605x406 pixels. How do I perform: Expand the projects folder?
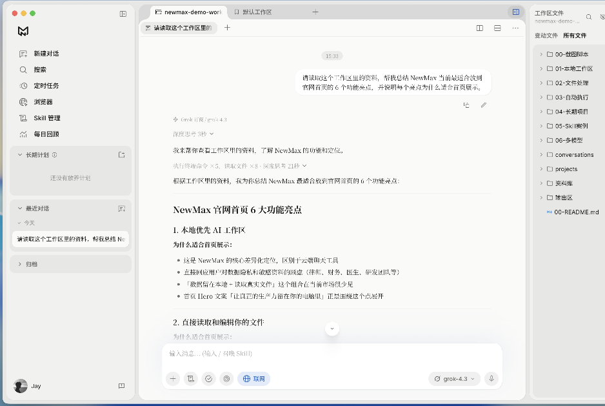point(541,169)
